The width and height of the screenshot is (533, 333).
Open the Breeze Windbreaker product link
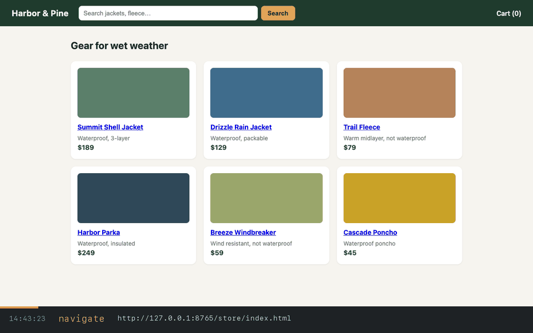pos(243,233)
